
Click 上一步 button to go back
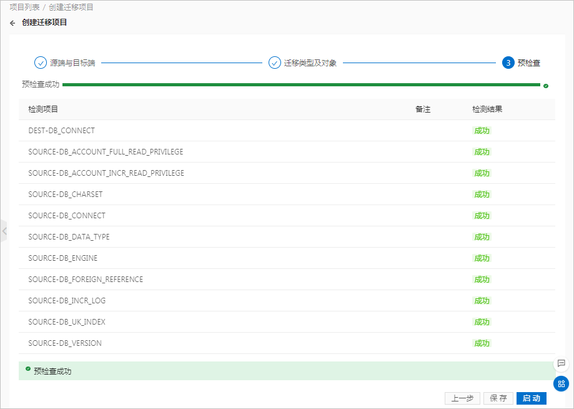462,398
